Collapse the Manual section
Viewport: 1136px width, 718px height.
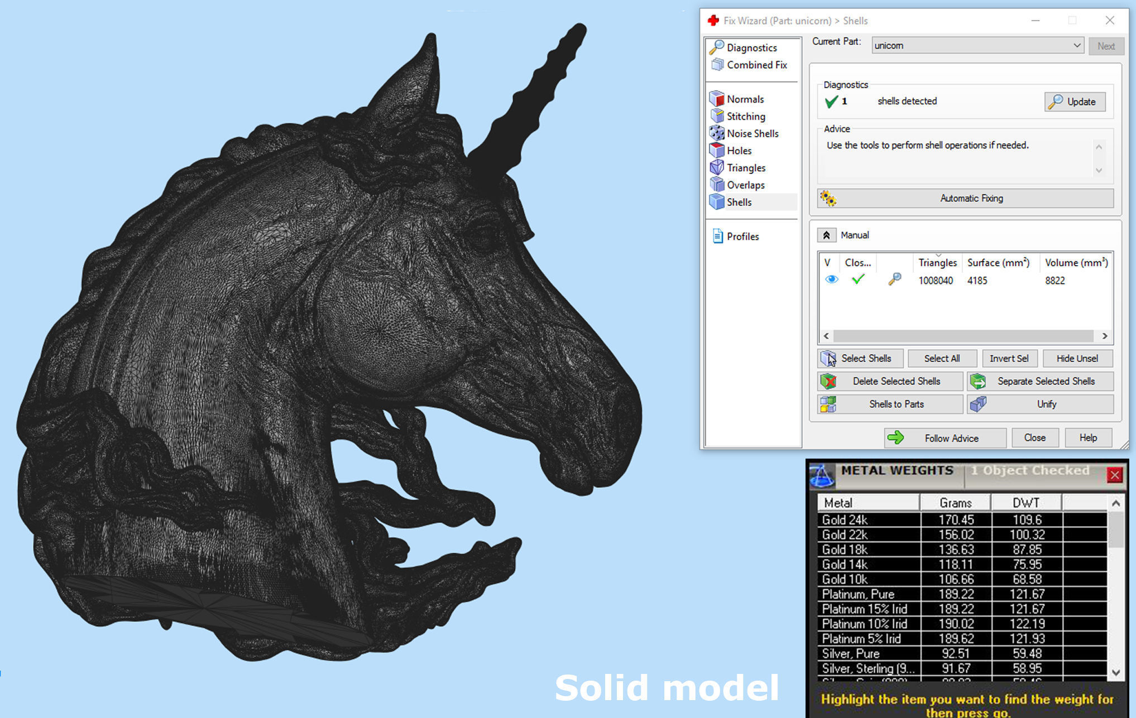[x=826, y=235]
